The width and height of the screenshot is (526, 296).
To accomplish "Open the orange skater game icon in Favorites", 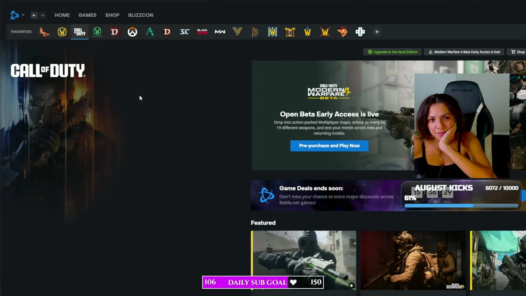I will click(x=44, y=32).
